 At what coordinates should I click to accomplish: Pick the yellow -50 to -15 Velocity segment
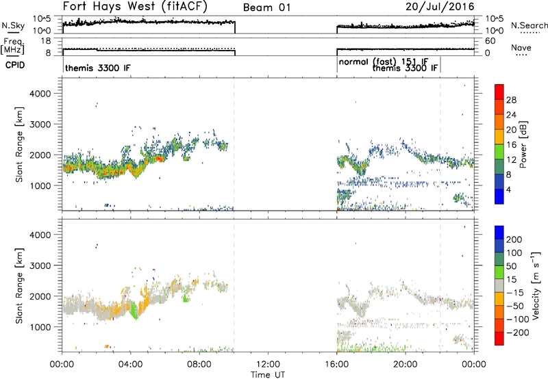click(499, 299)
